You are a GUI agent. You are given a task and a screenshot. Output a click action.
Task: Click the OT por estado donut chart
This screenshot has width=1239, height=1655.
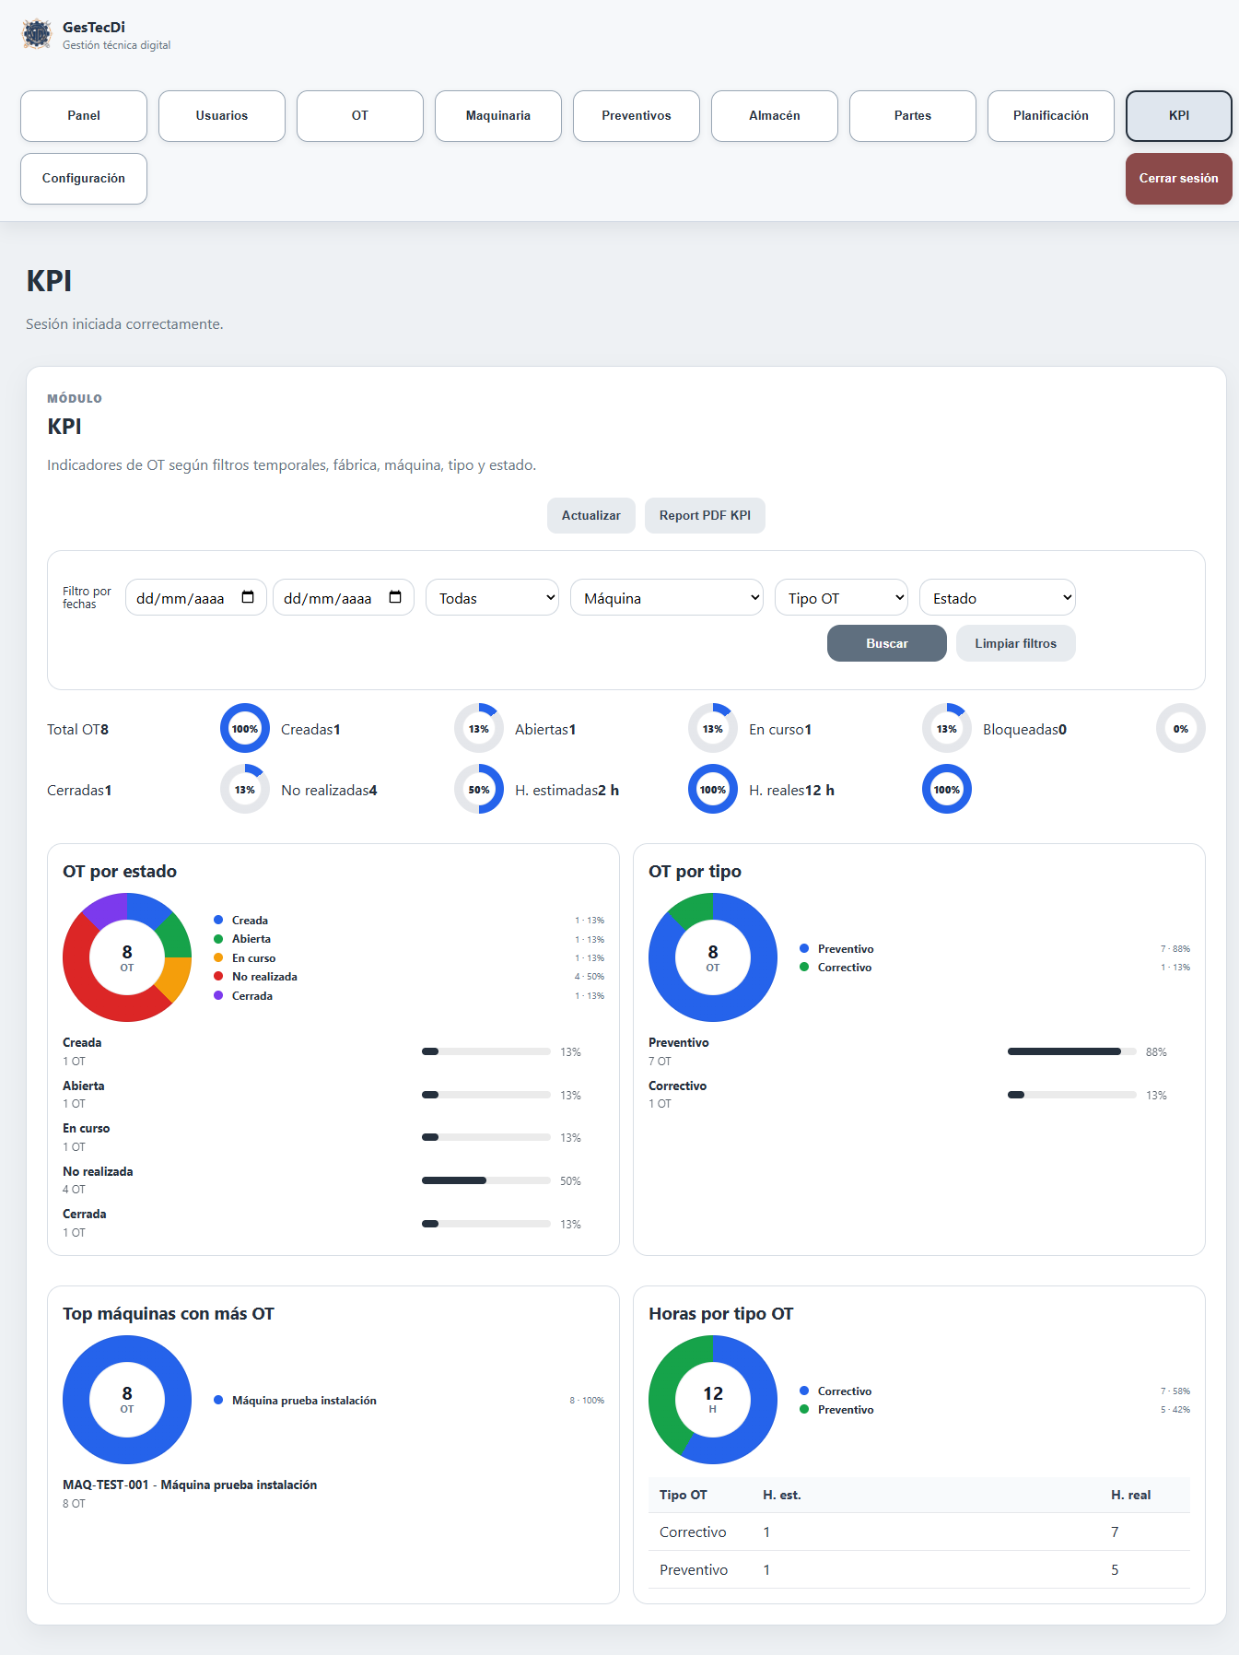[127, 957]
